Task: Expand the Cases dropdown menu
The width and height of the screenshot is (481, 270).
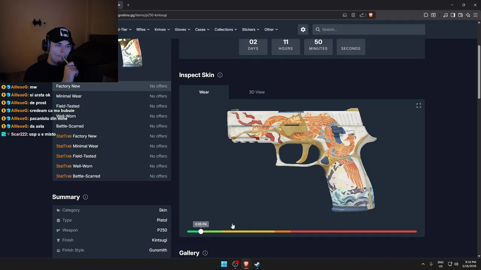Action: pos(202,30)
